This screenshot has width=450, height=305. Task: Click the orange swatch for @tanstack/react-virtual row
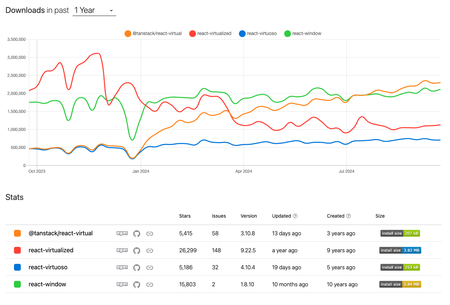point(17,233)
